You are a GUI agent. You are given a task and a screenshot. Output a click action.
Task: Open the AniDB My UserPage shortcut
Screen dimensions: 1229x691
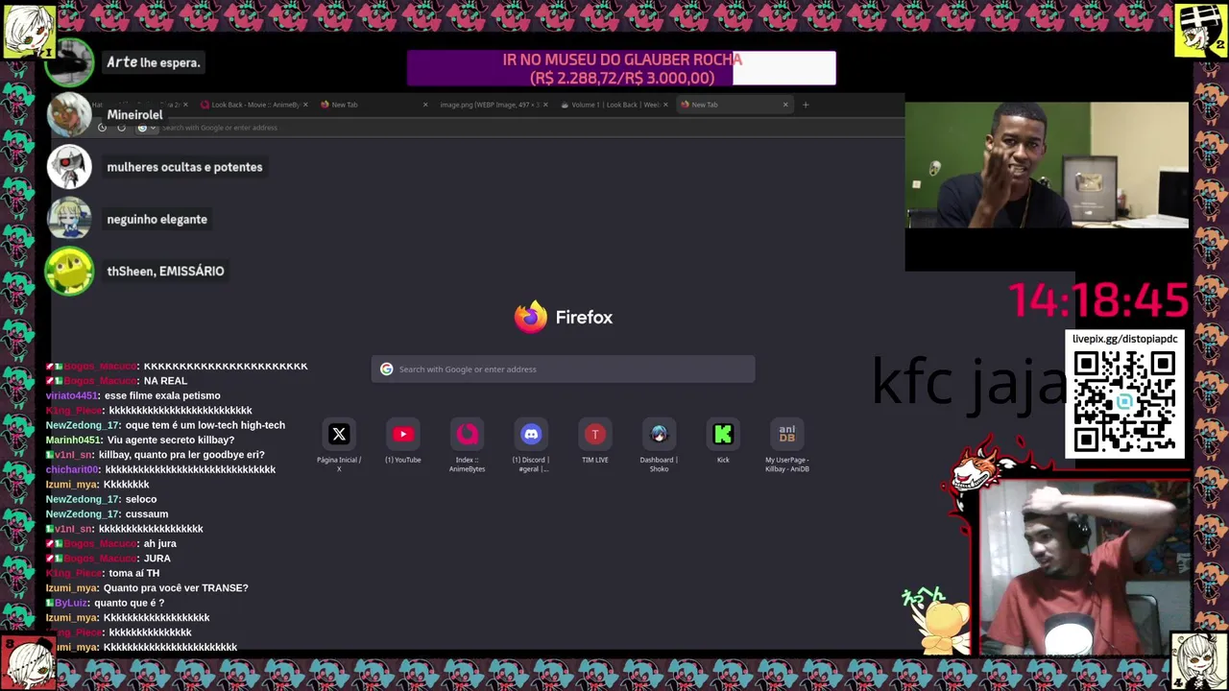pyautogui.click(x=787, y=435)
